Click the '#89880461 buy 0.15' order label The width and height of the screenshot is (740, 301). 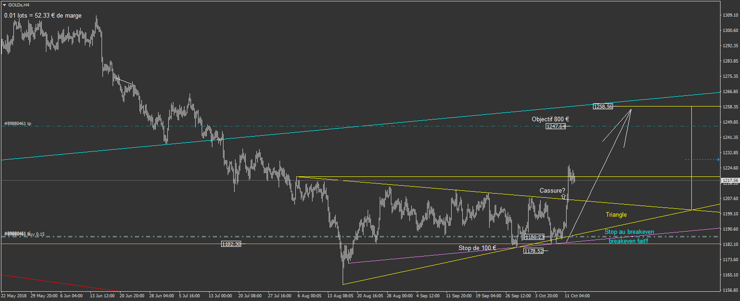tap(26, 234)
